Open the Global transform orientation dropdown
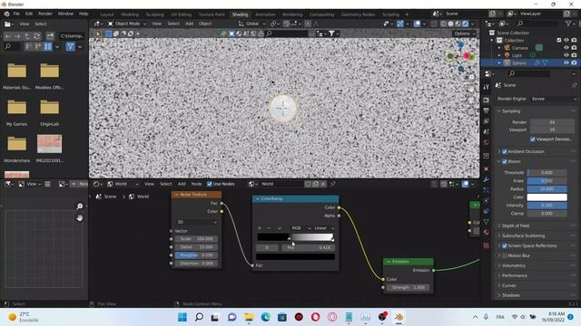This screenshot has width=581, height=326. coord(252,24)
